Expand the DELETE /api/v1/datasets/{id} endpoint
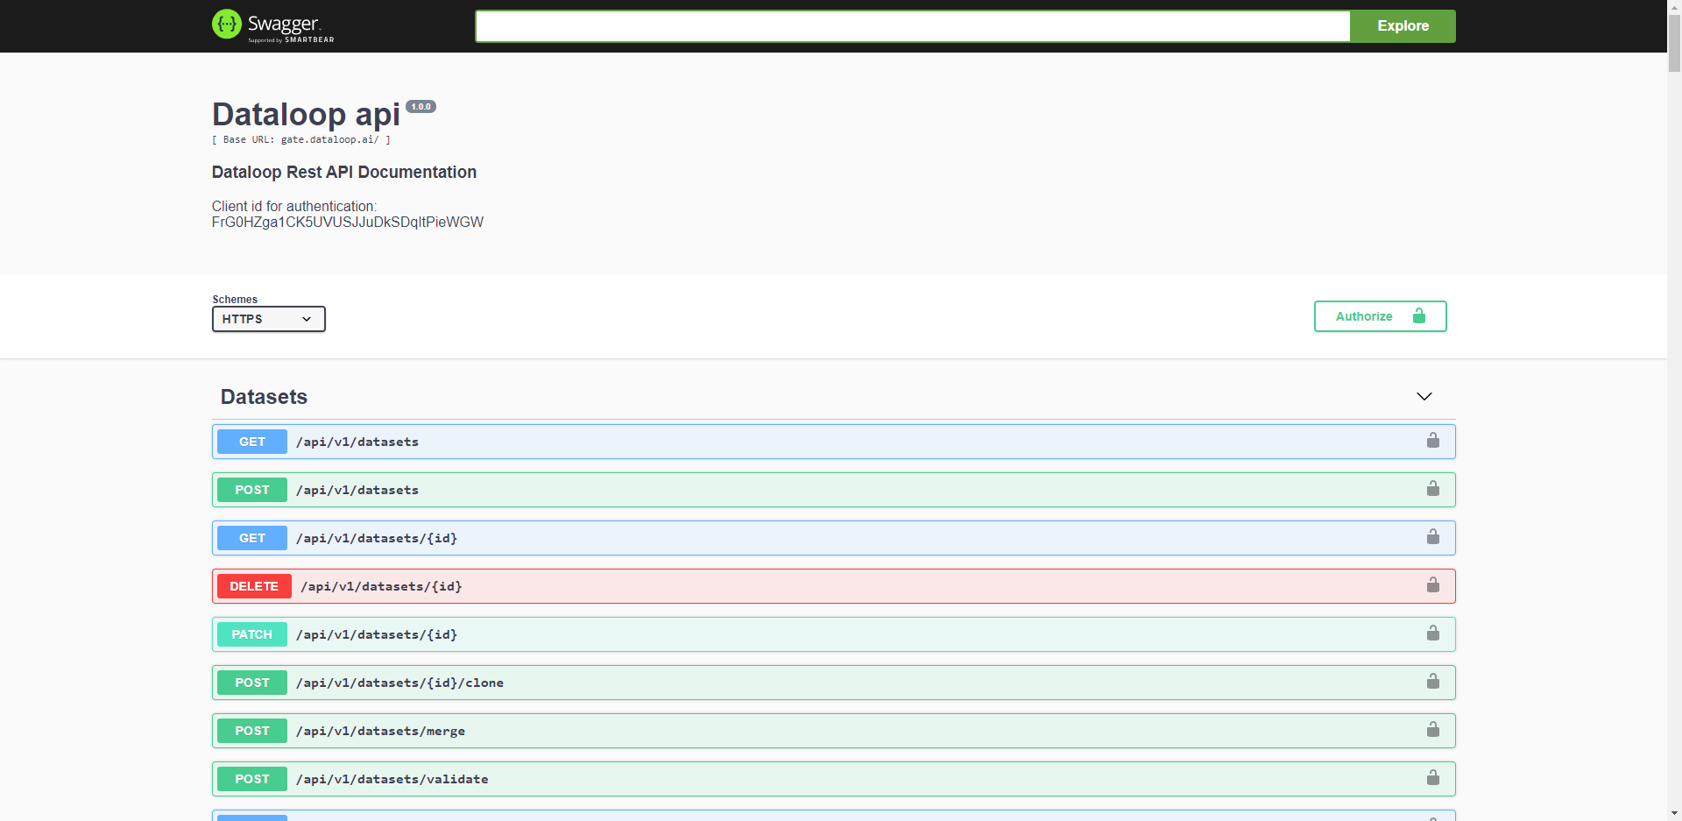1682x821 pixels. point(701,585)
